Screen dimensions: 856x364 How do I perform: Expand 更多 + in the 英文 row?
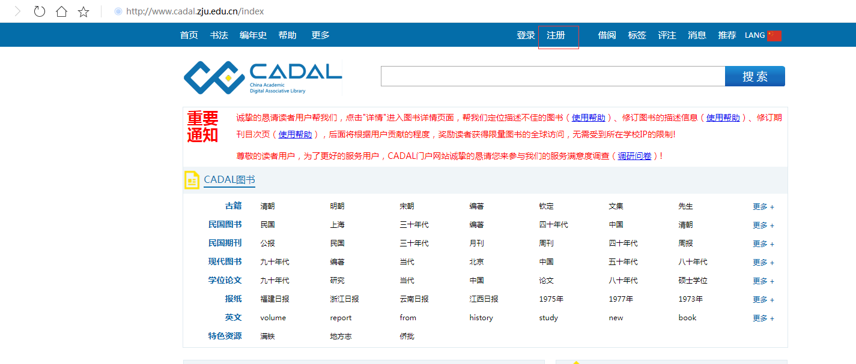(763, 318)
